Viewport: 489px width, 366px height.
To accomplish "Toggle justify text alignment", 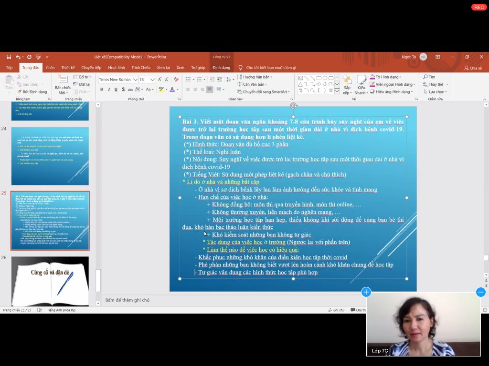I will point(210,90).
